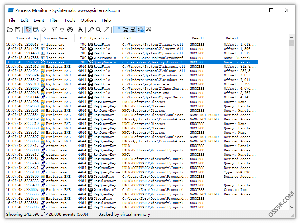300x223 pixels.
Task: Open the Event menu
Action: coord(39,20)
